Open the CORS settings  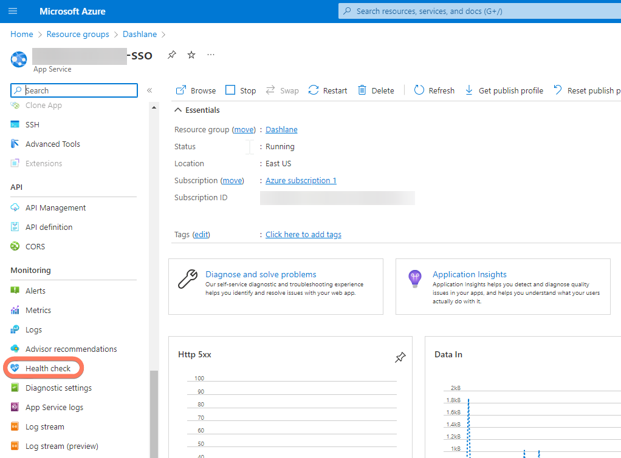[28, 246]
